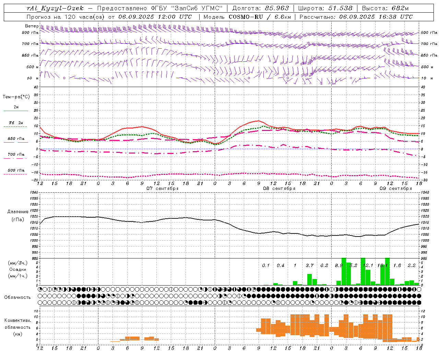Click the 2.2 precipitation total
439x351 pixels.
[412, 265]
